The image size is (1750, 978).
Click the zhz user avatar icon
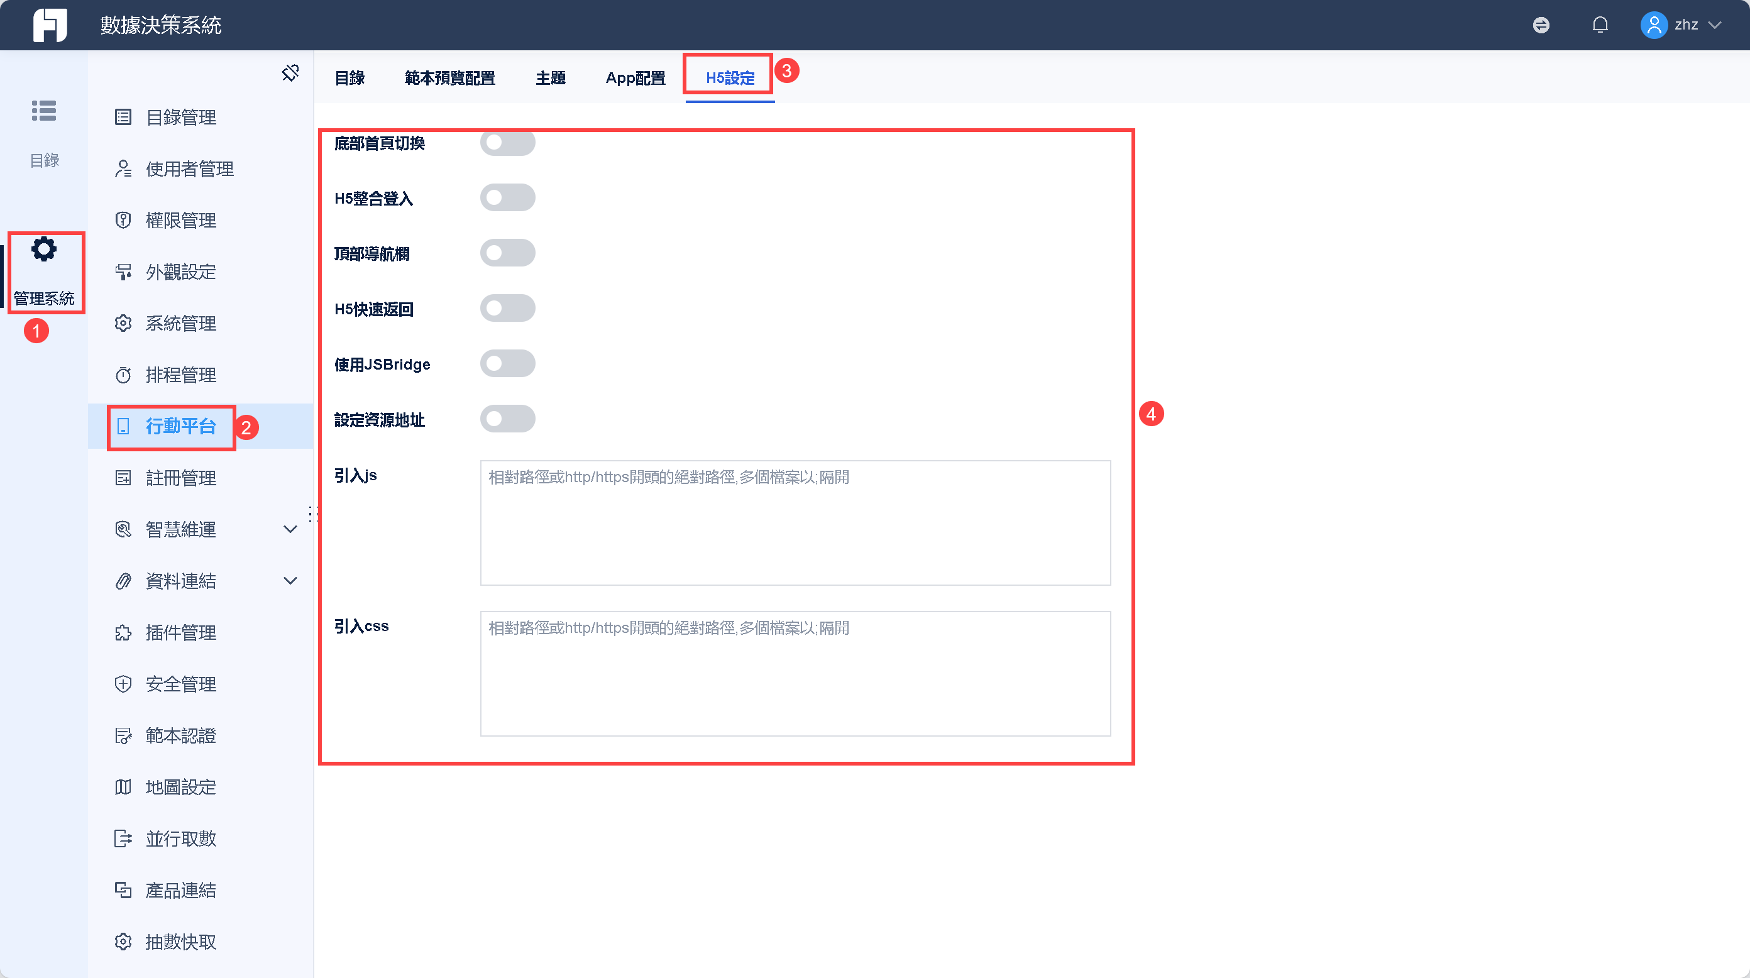1654,25
